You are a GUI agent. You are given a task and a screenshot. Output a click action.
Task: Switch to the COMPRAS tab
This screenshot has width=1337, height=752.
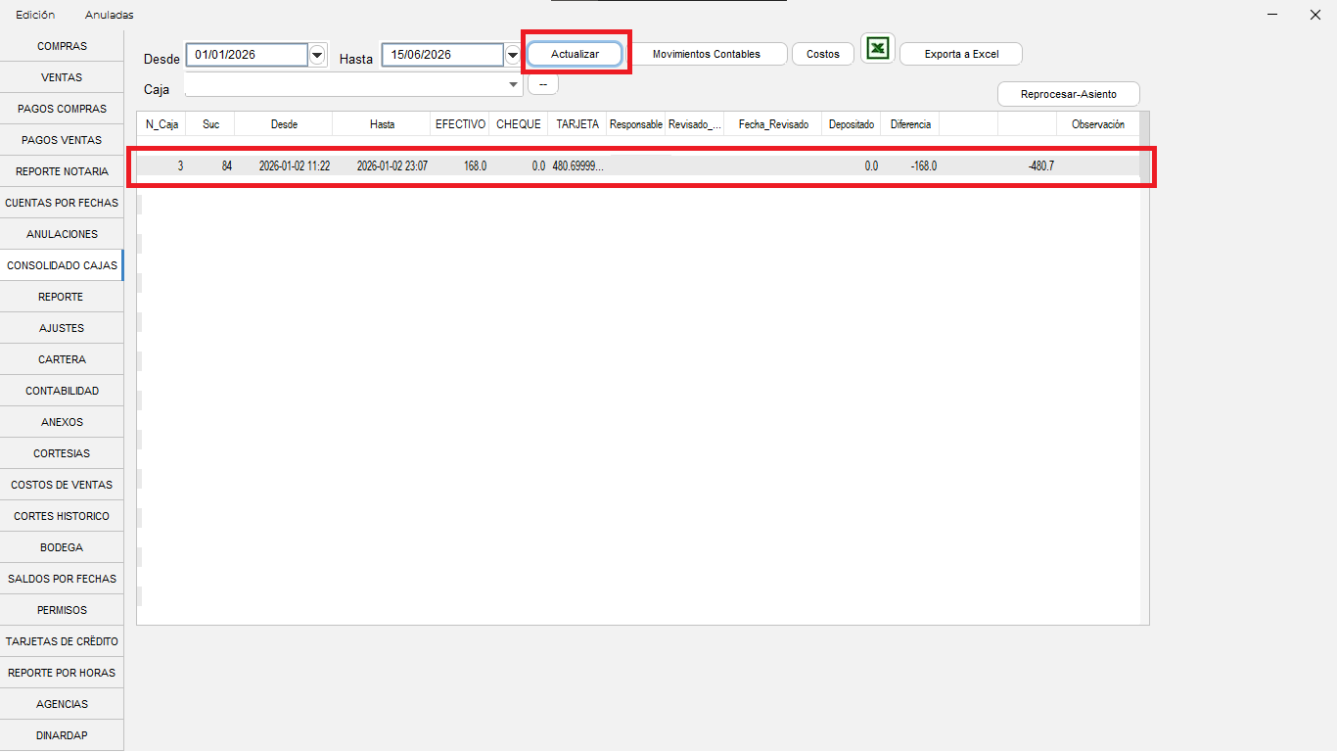62,46
